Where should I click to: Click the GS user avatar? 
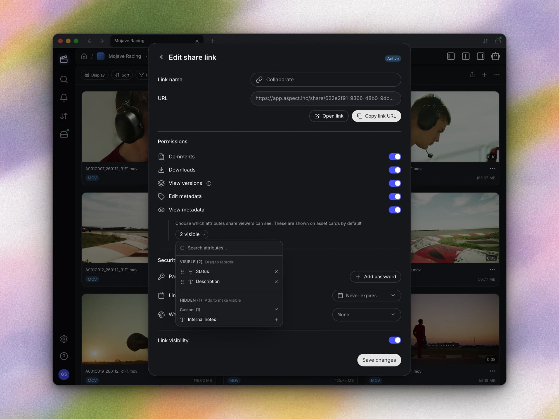64,374
